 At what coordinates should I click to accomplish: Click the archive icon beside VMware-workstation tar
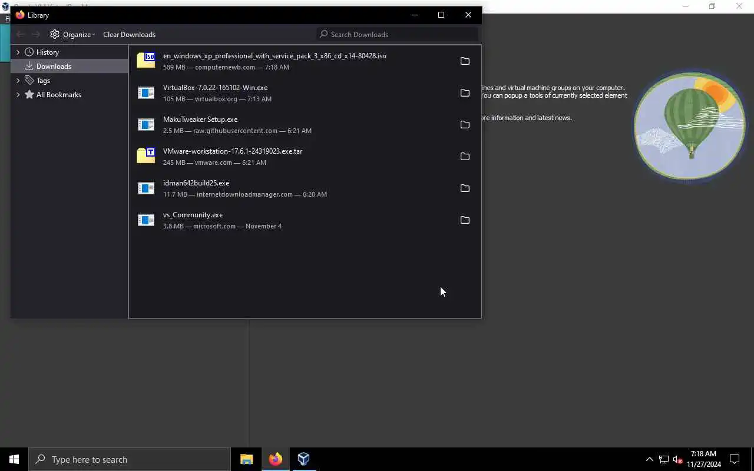(146, 155)
